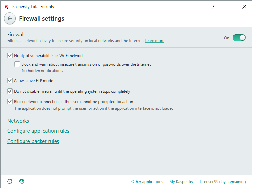
Task: Click the support agent face icon
Action: click(22, 181)
